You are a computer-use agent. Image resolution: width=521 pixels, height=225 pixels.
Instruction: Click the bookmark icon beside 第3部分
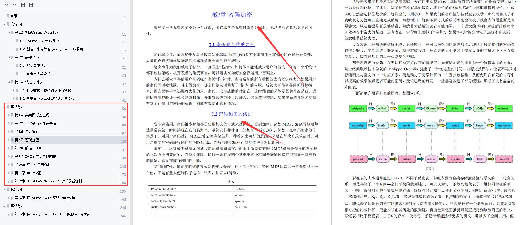tap(8, 189)
